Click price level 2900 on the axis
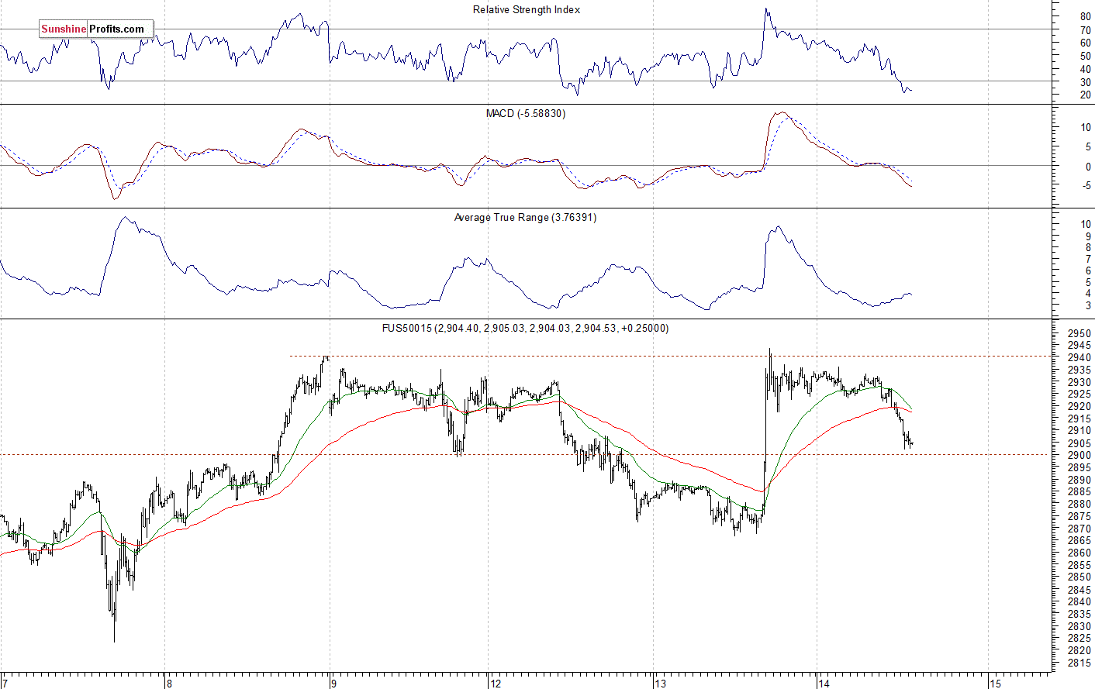The image size is (1095, 689). [x=1079, y=455]
